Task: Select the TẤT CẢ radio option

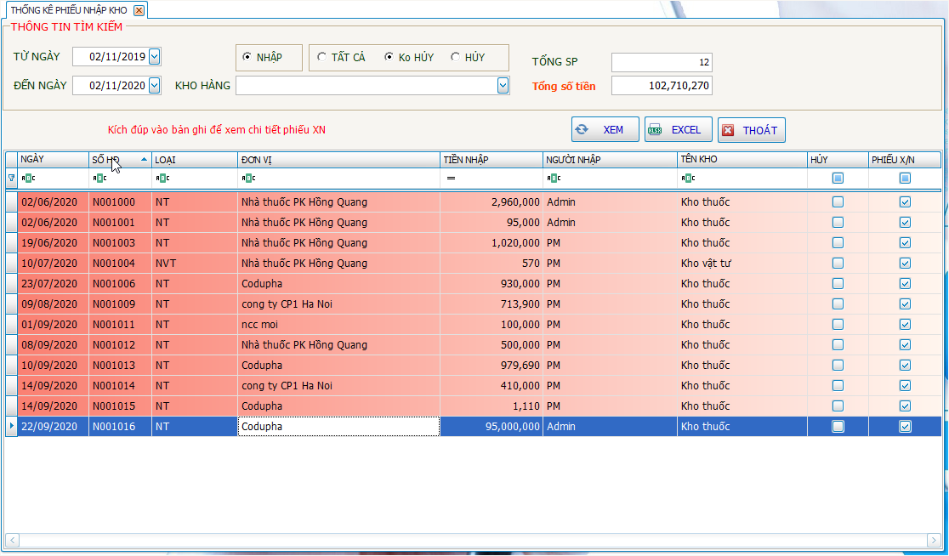Action: tap(322, 57)
